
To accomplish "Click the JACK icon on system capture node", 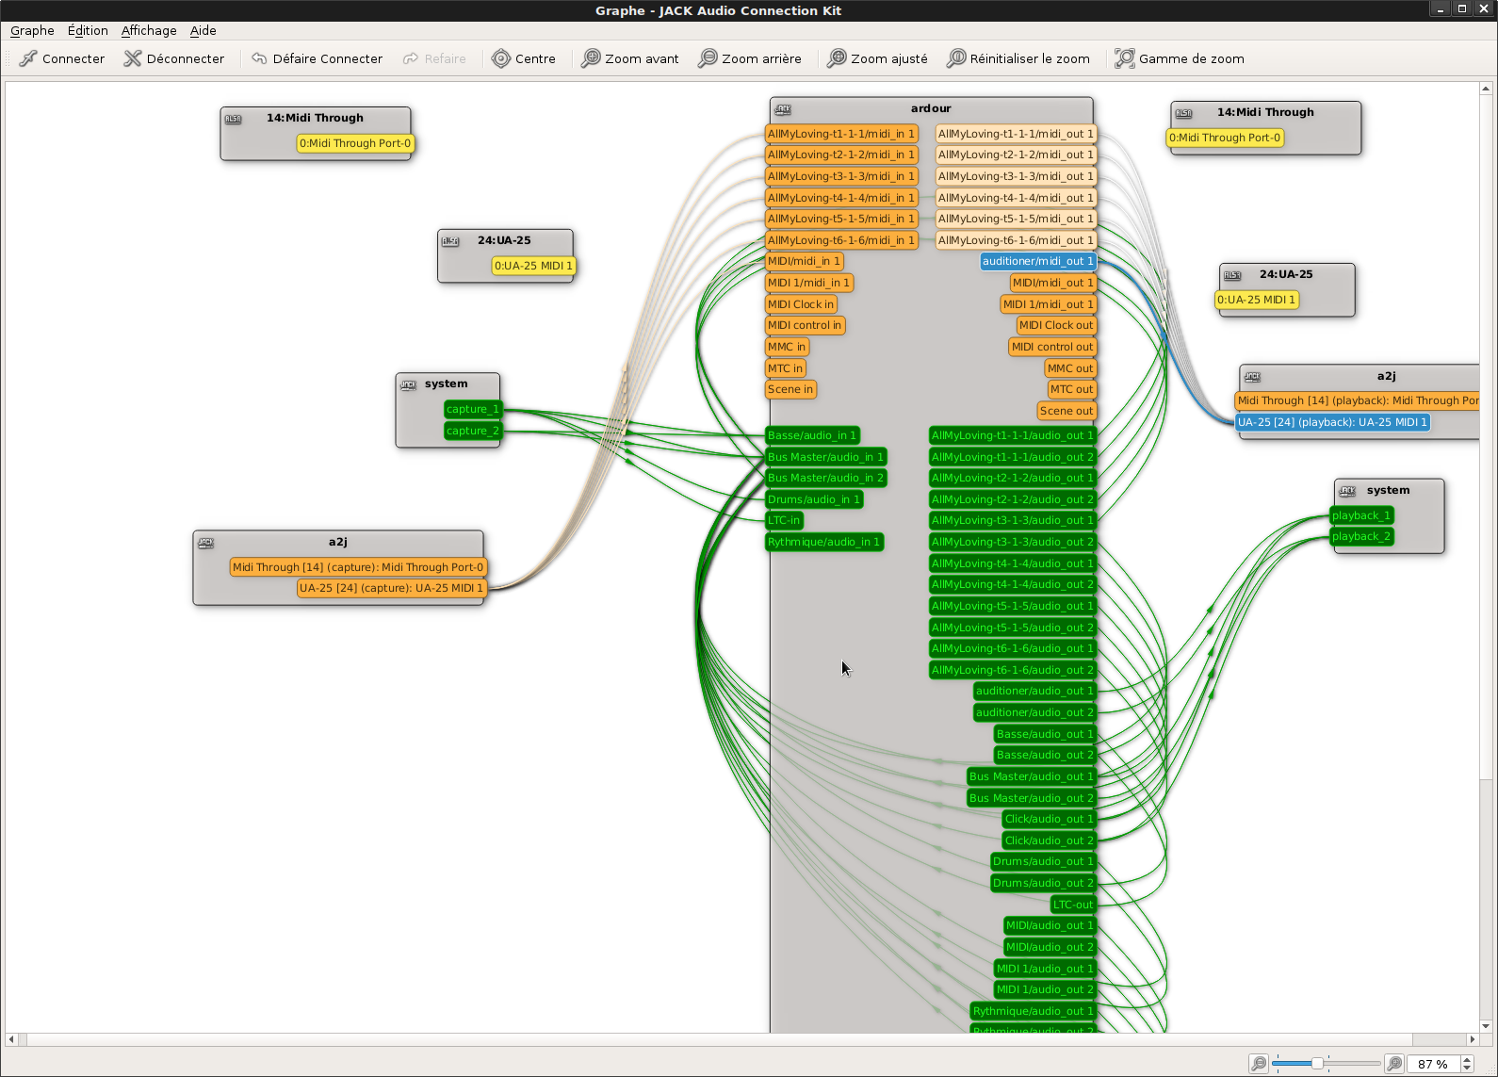I will pos(408,384).
